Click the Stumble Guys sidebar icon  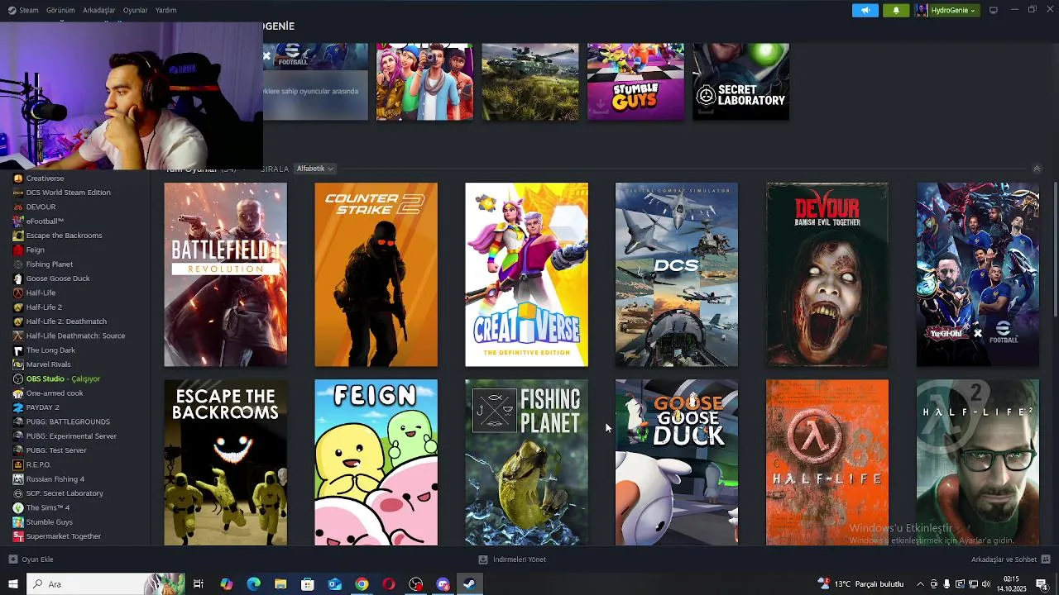(x=18, y=521)
